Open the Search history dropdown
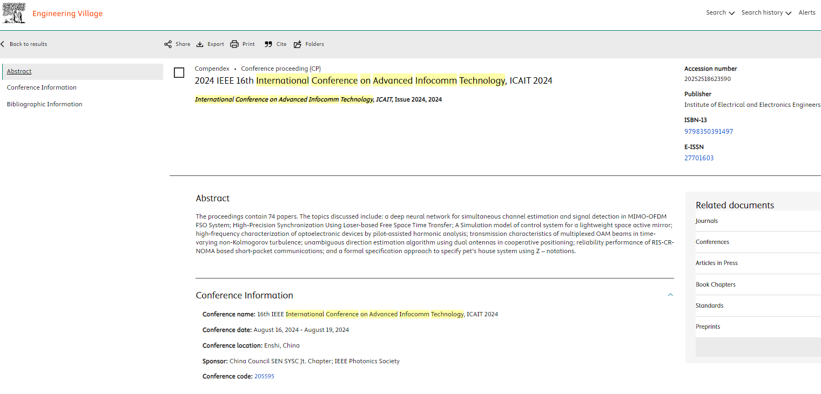Image resolution: width=821 pixels, height=394 pixels. coord(766,13)
